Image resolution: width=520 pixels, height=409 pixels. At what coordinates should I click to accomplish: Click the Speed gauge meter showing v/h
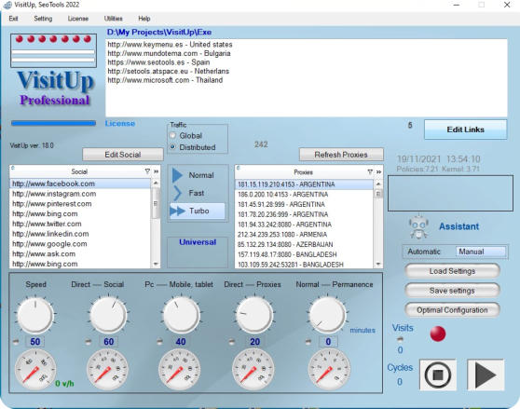pos(35,369)
